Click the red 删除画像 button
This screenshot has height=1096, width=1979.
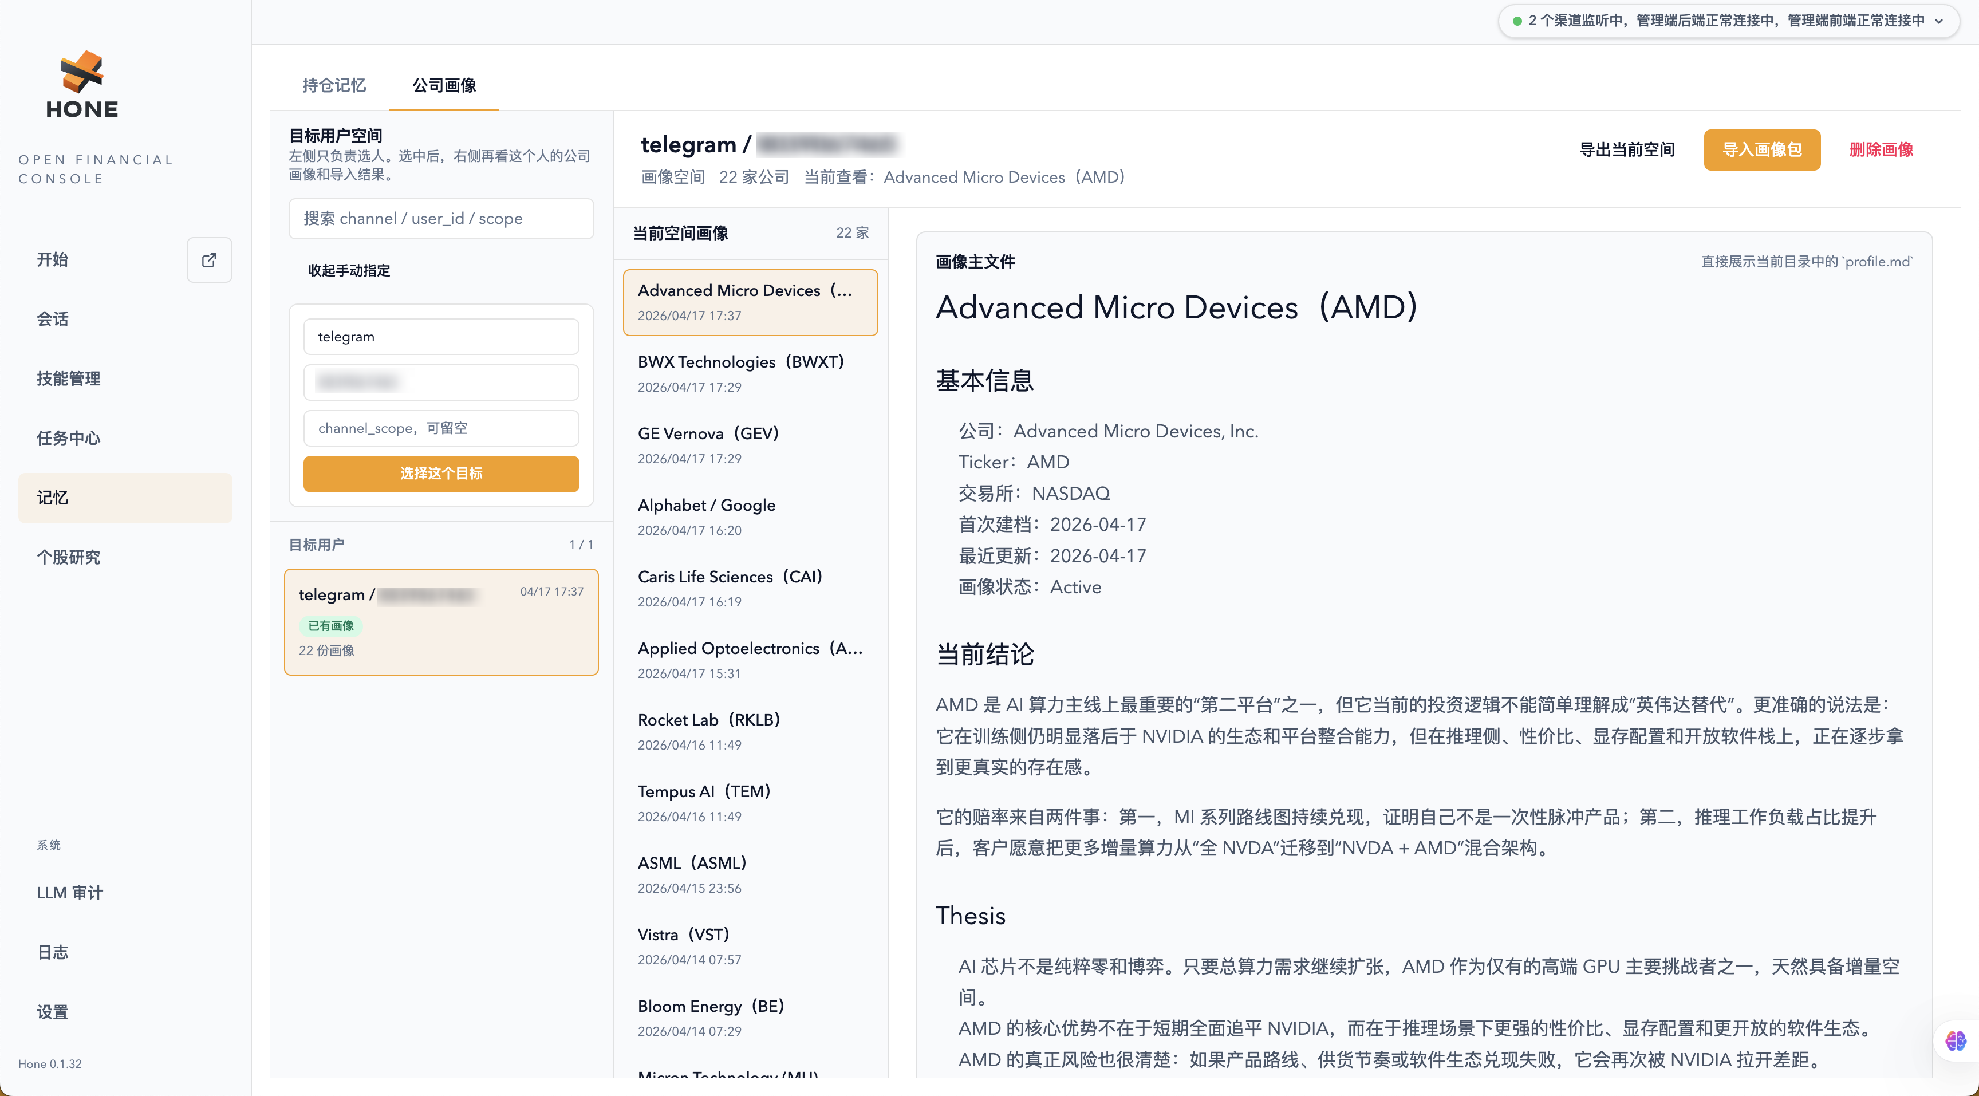[x=1881, y=149]
